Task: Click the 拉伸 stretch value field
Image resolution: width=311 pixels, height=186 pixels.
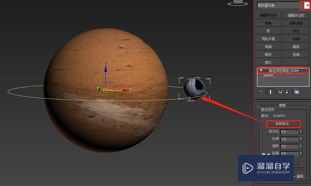Action: [289, 139]
